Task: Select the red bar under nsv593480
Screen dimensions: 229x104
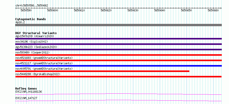Action: pos(118,55)
